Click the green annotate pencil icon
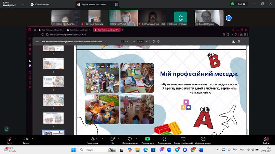 [x=6, y=129]
